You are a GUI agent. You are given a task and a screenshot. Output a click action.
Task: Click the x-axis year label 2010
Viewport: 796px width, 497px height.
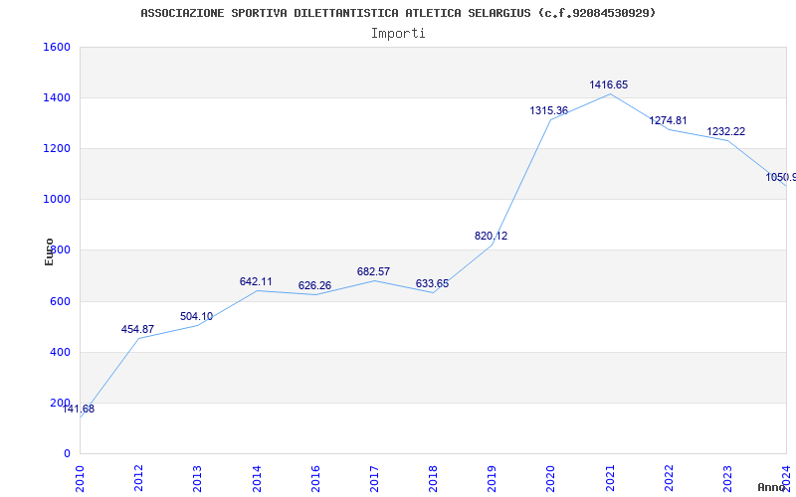tap(80, 478)
